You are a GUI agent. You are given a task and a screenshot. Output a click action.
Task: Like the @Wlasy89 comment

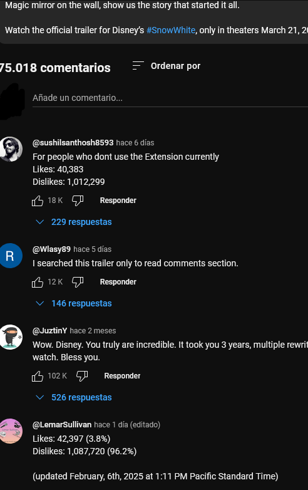38,282
